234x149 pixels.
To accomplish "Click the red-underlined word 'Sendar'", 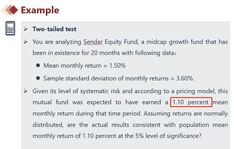I will pyautogui.click(x=93, y=42).
